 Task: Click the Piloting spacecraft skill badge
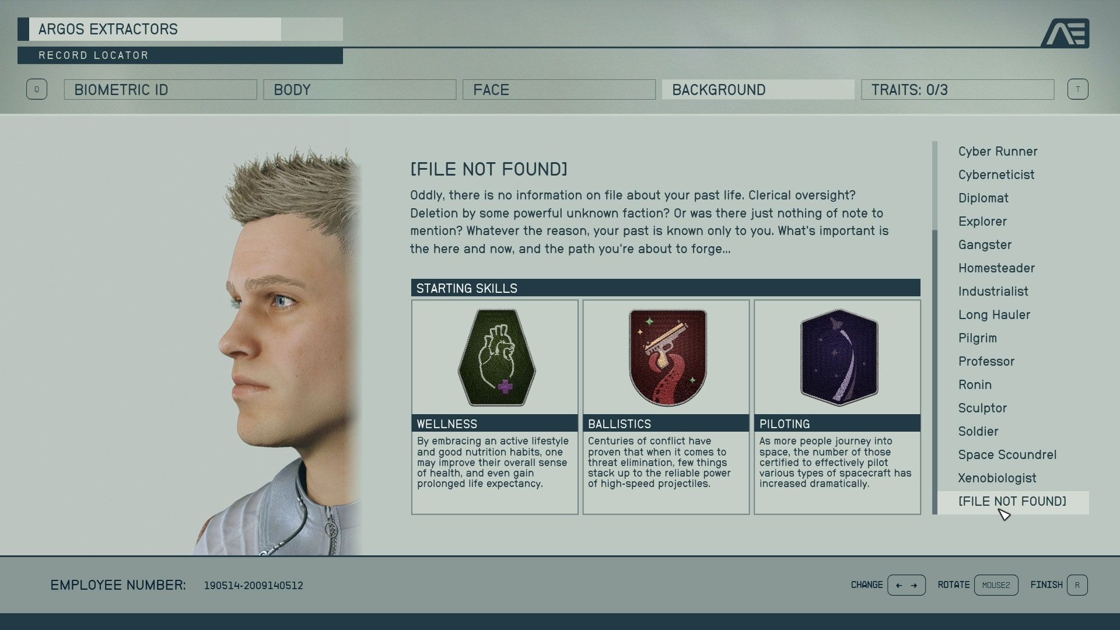point(839,358)
